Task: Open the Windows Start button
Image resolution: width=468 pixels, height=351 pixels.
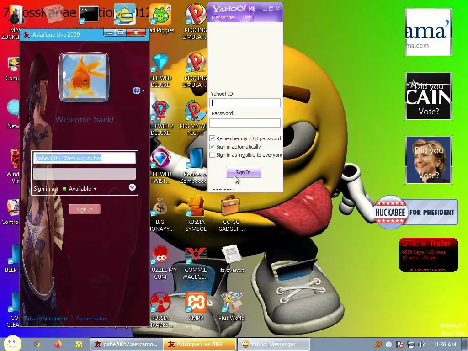Action: pos(13,343)
